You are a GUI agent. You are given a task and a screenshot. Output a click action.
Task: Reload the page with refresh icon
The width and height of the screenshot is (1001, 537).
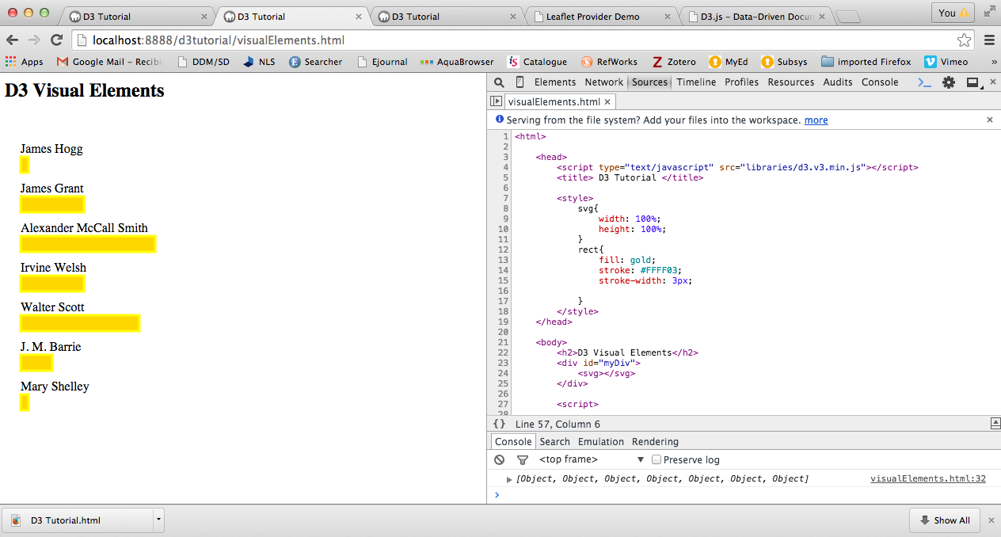[56, 40]
